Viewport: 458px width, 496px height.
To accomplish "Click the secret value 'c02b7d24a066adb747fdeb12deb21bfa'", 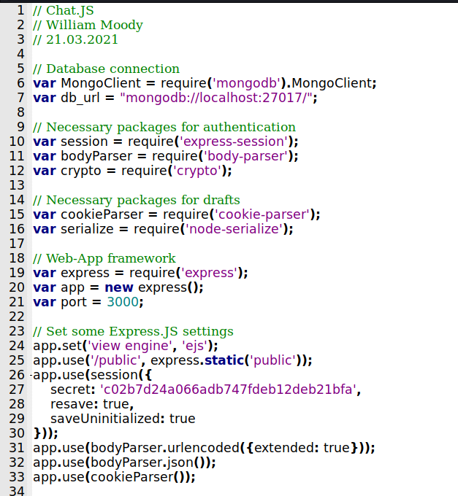I will (228, 390).
